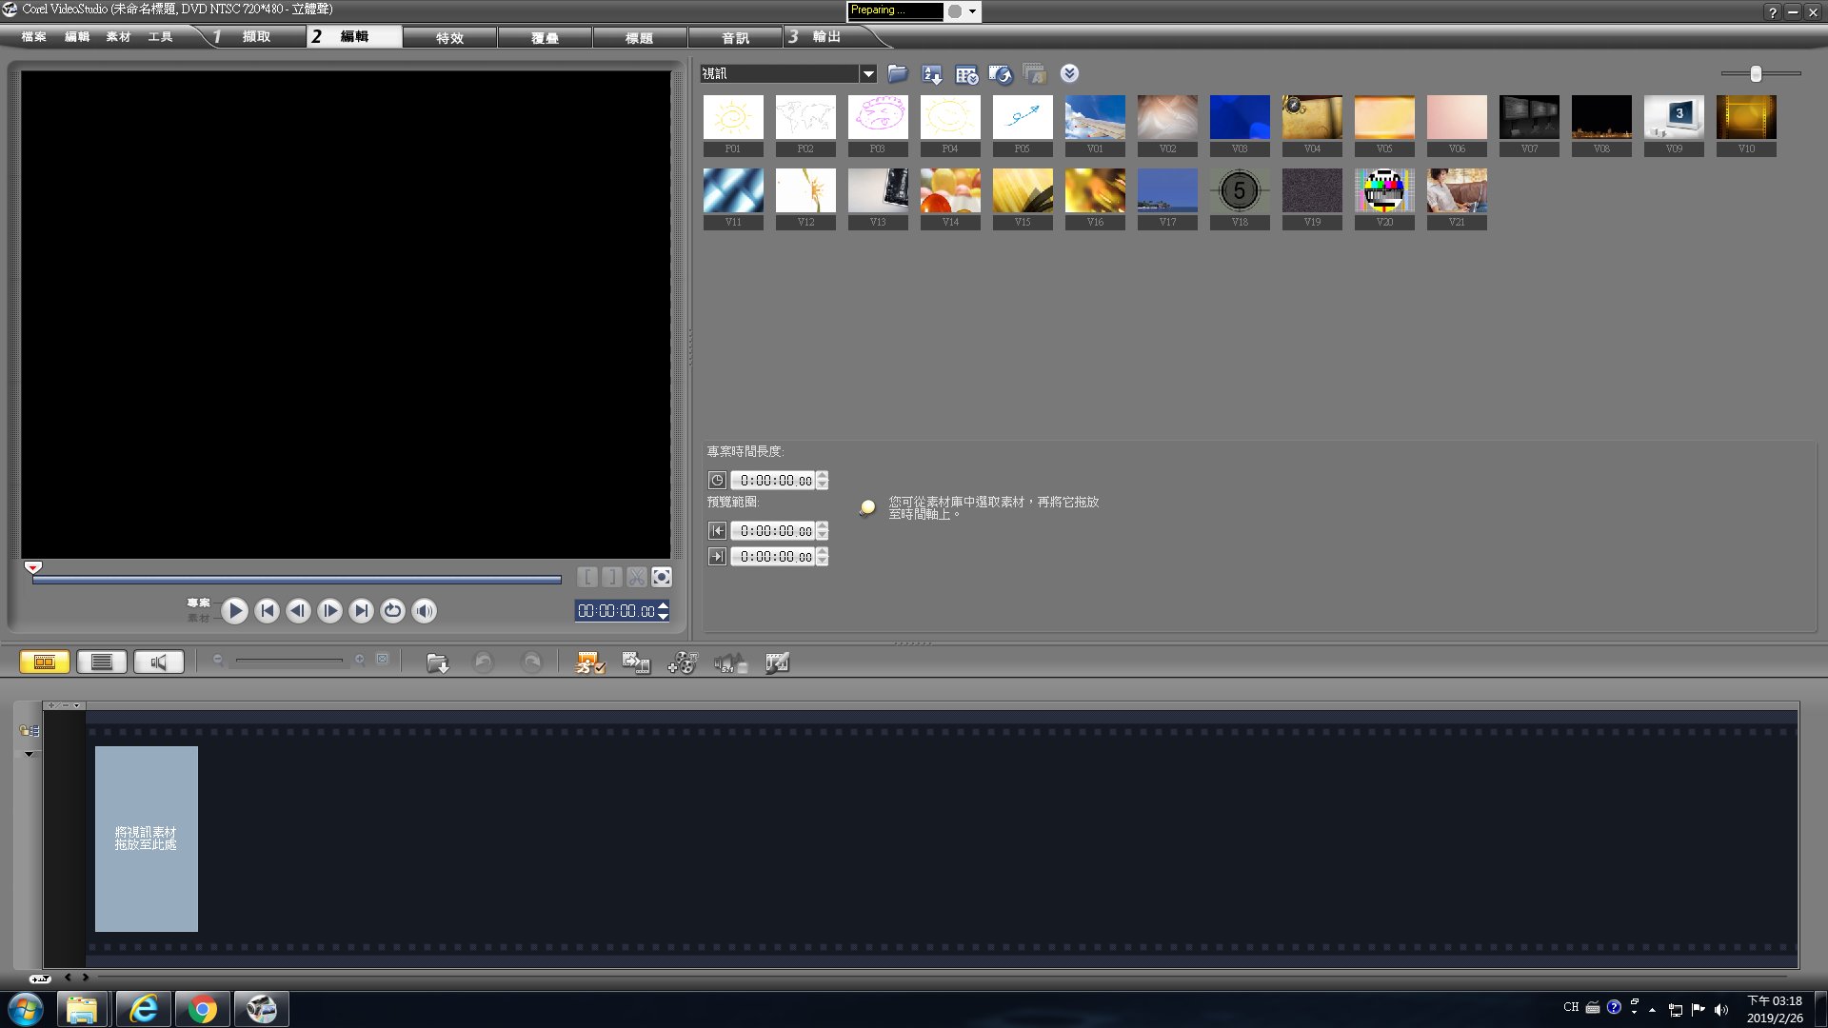Enable 5.1 surround sound
This screenshot has height=1028, width=1828.
[730, 662]
